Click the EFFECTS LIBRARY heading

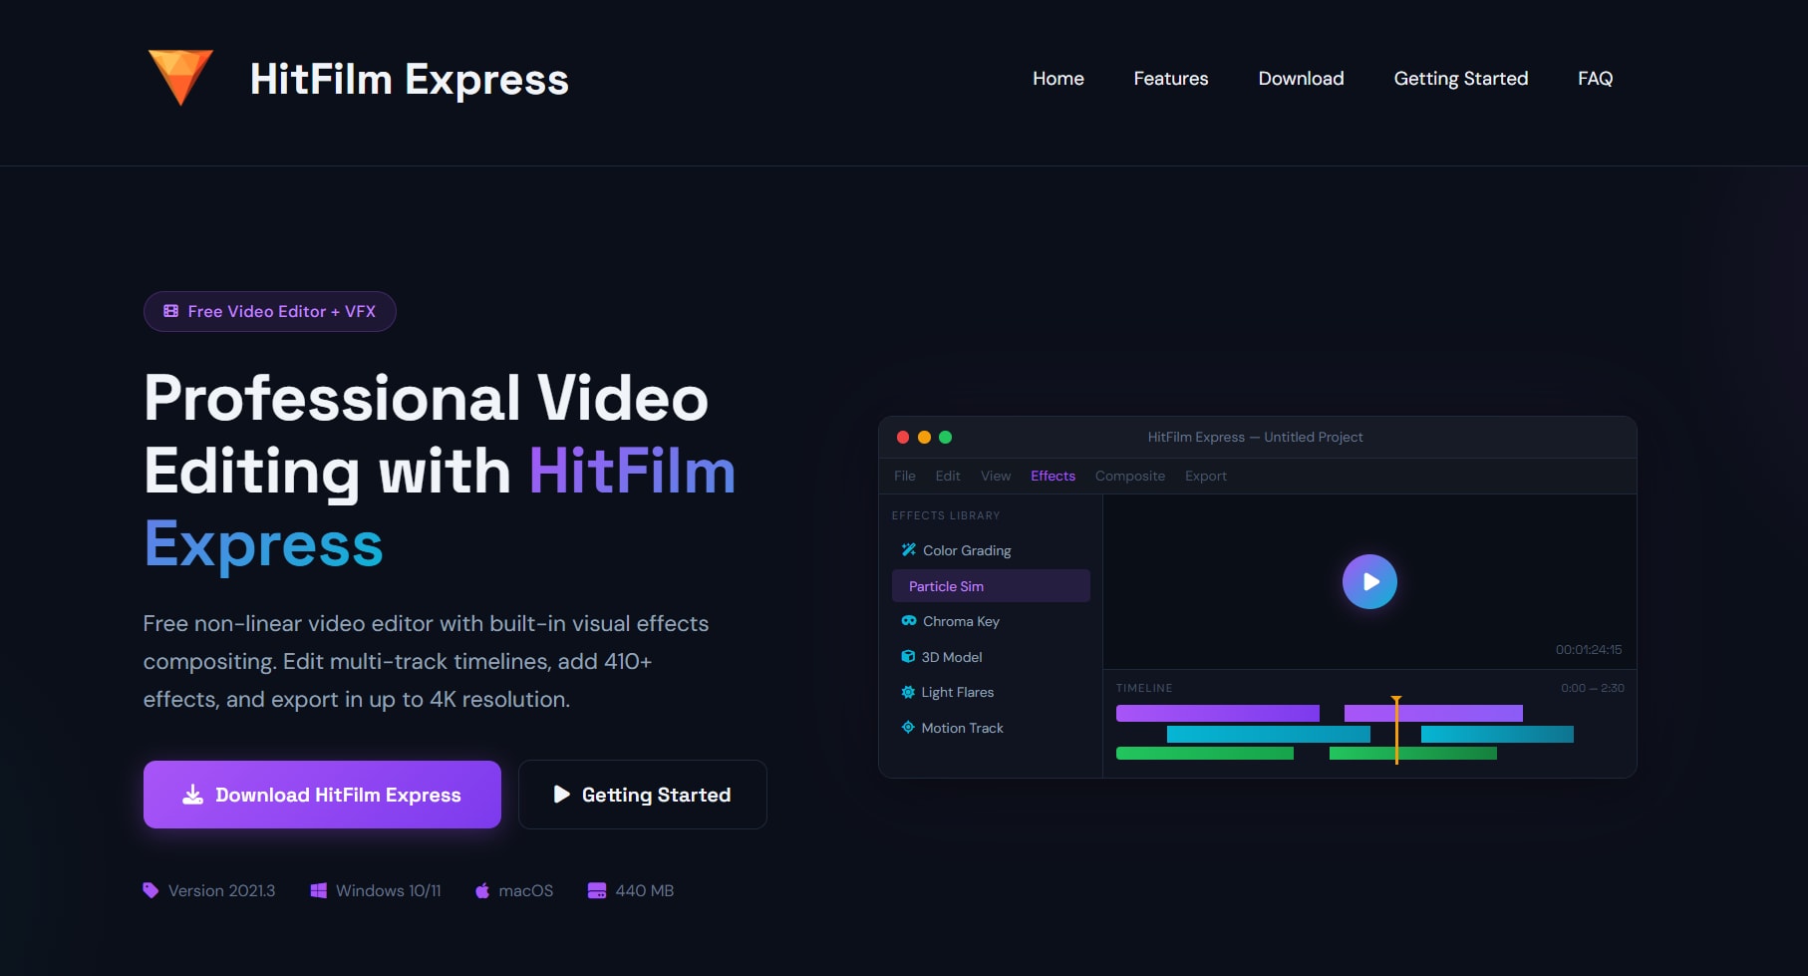point(946,515)
